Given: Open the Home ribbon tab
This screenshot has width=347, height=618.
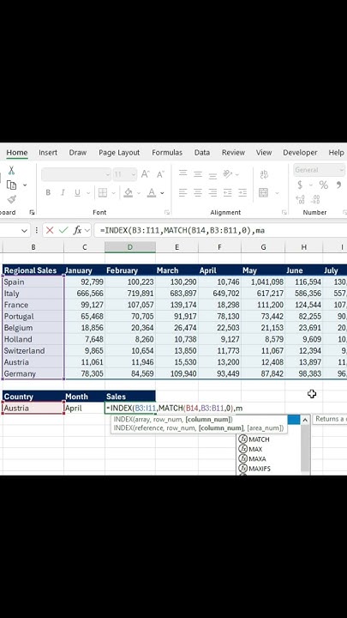Looking at the screenshot, I should tap(17, 153).
